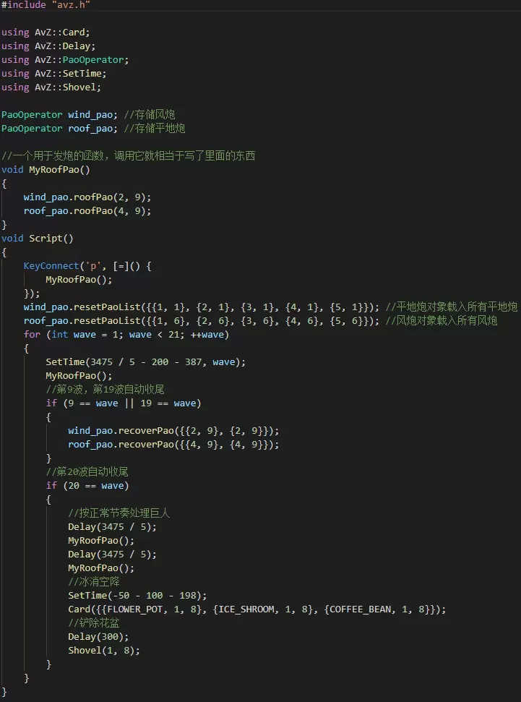Screen dimensions: 521x702
Task: Click the if (9 == wave || 19 == wave) line
Action: tap(124, 403)
